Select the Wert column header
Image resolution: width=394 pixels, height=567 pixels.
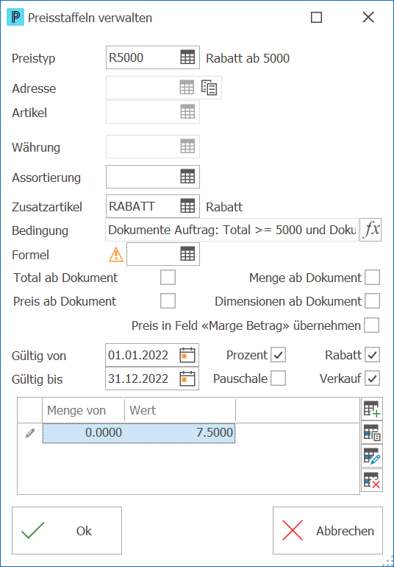180,410
